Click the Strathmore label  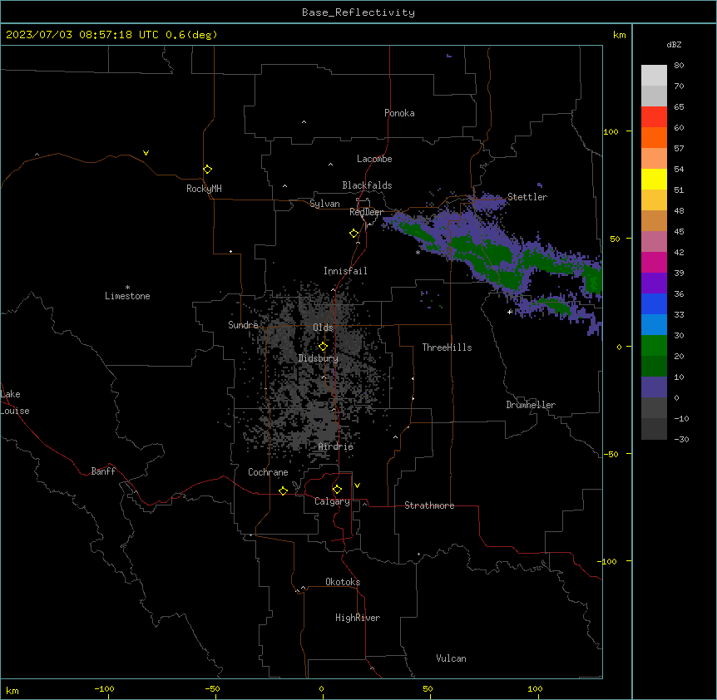coord(429,505)
